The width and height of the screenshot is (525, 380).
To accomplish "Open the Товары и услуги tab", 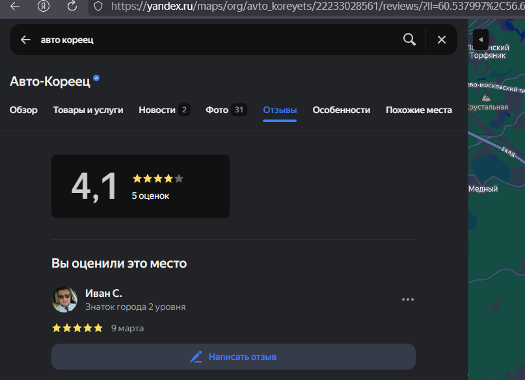I will tap(88, 110).
